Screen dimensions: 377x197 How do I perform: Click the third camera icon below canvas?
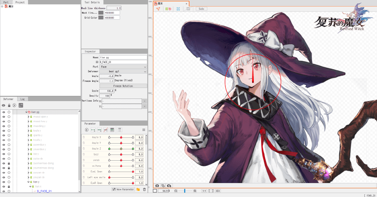click(169, 186)
